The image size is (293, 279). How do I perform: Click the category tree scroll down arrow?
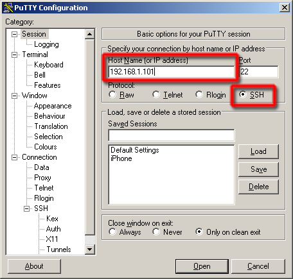(x=90, y=249)
